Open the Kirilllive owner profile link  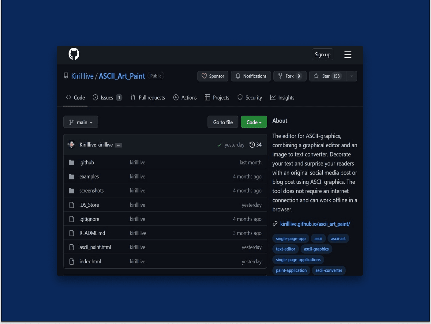(x=82, y=76)
